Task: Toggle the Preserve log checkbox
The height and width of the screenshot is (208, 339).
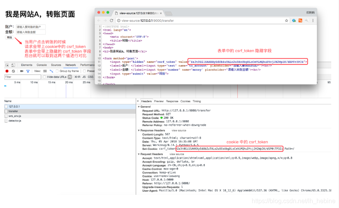Action: pos(84,71)
